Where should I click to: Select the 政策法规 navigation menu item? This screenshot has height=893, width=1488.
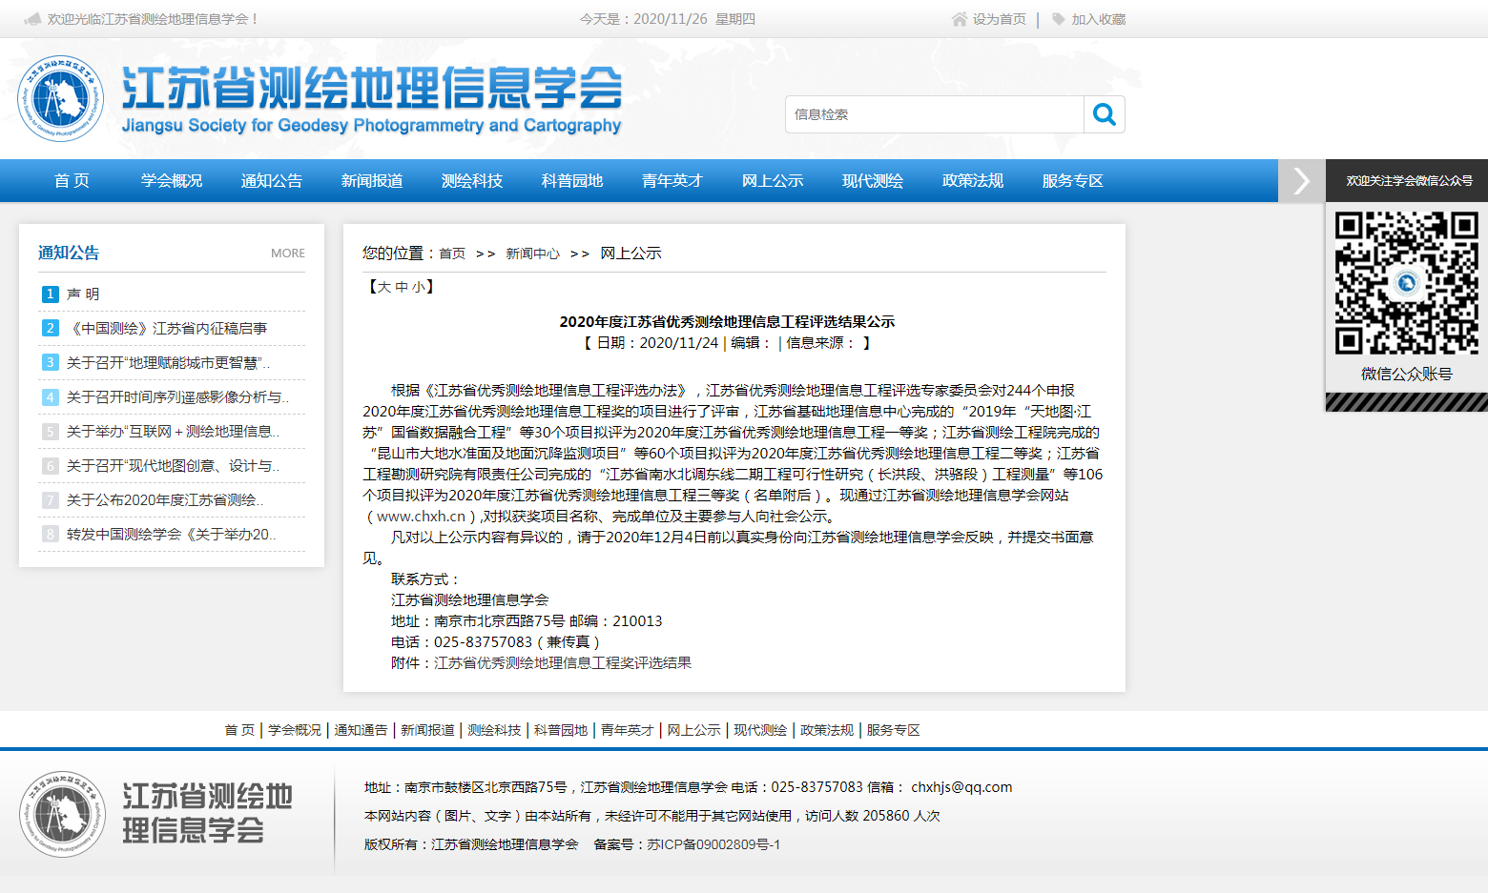[973, 181]
